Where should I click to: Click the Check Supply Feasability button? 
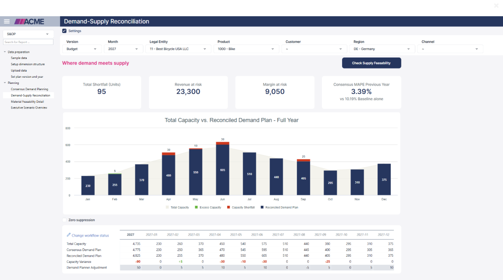(371, 63)
